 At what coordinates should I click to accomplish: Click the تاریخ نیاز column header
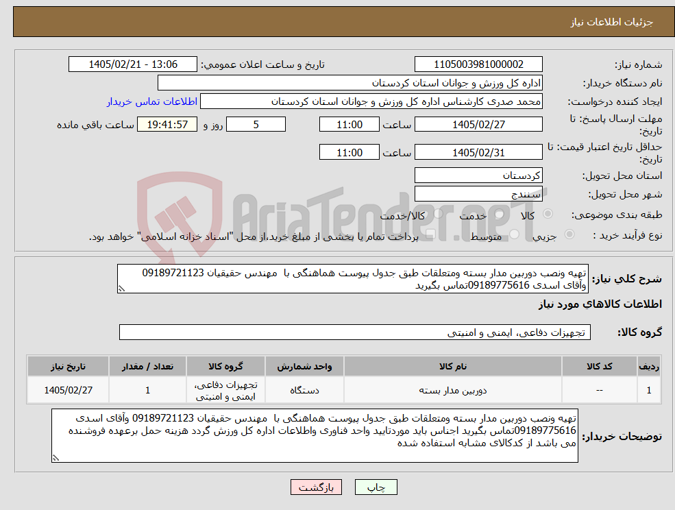(x=68, y=366)
